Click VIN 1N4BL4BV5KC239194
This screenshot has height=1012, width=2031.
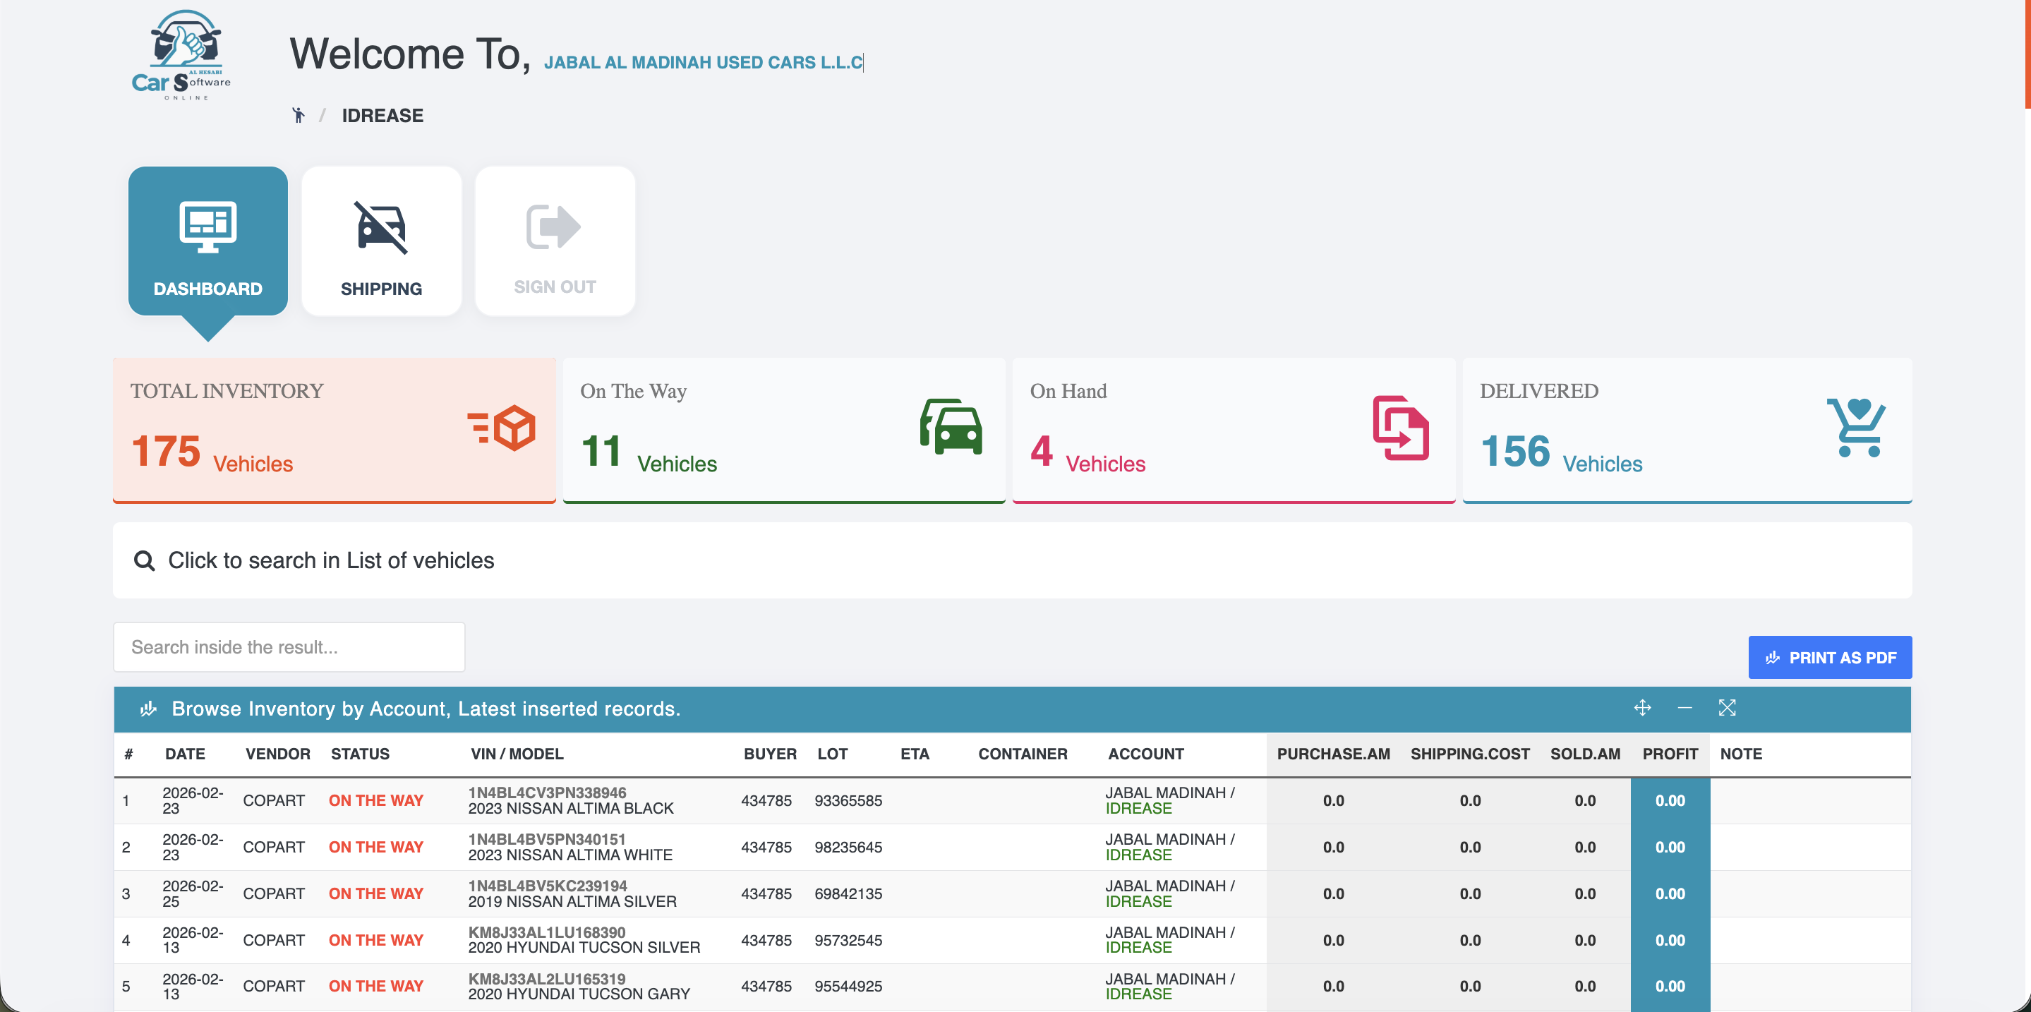[548, 886]
